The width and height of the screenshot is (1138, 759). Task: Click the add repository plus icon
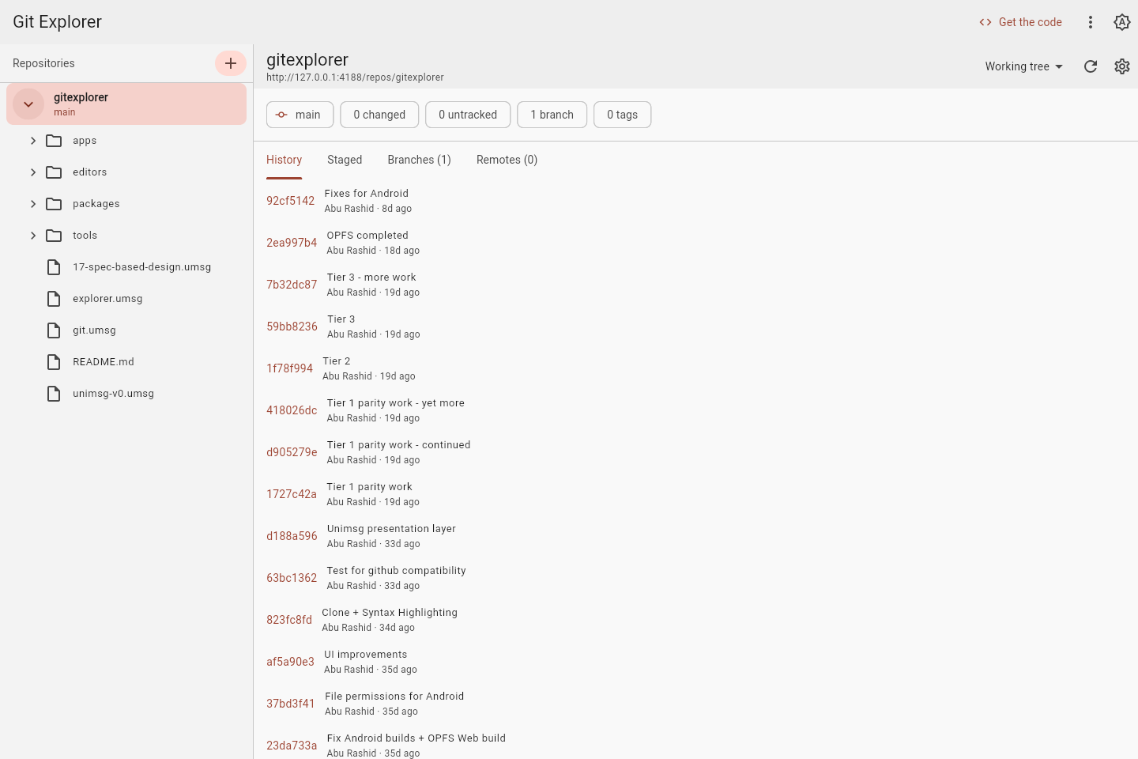(231, 63)
